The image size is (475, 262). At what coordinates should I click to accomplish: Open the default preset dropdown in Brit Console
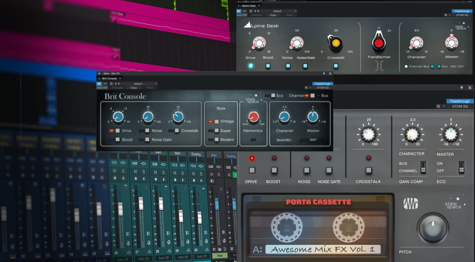(x=137, y=84)
